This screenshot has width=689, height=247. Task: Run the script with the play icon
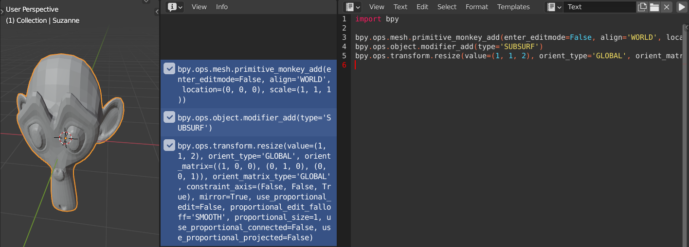(682, 7)
